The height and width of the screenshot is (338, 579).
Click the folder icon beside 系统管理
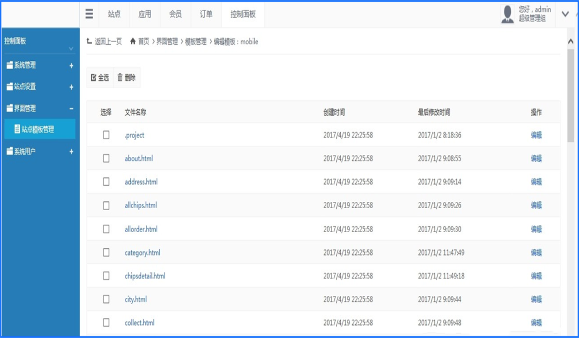[x=10, y=65]
